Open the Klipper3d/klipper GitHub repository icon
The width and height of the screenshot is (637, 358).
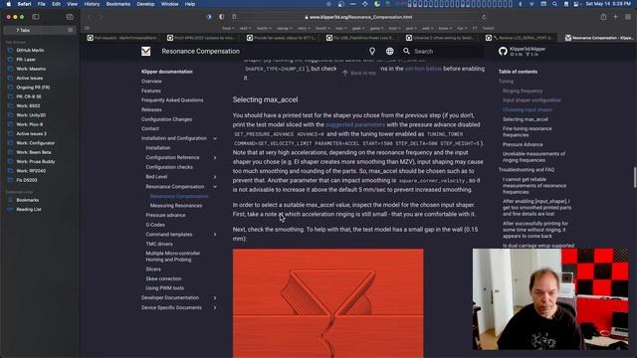(x=503, y=51)
